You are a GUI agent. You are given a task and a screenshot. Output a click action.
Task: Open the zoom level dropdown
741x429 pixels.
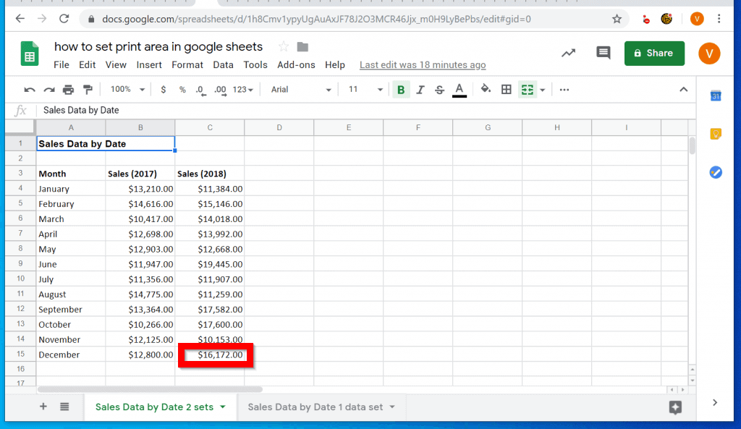(x=127, y=89)
